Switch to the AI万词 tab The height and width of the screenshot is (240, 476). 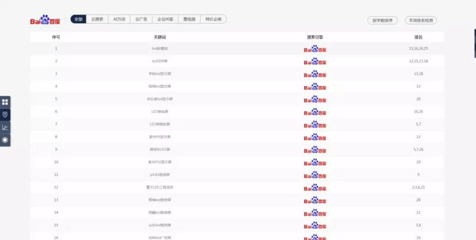click(x=120, y=19)
